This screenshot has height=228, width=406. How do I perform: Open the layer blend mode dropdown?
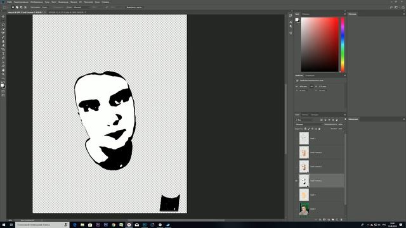click(308, 124)
